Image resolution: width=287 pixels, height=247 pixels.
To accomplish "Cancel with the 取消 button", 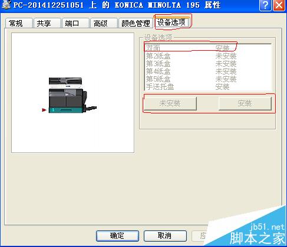I will tap(165, 236).
